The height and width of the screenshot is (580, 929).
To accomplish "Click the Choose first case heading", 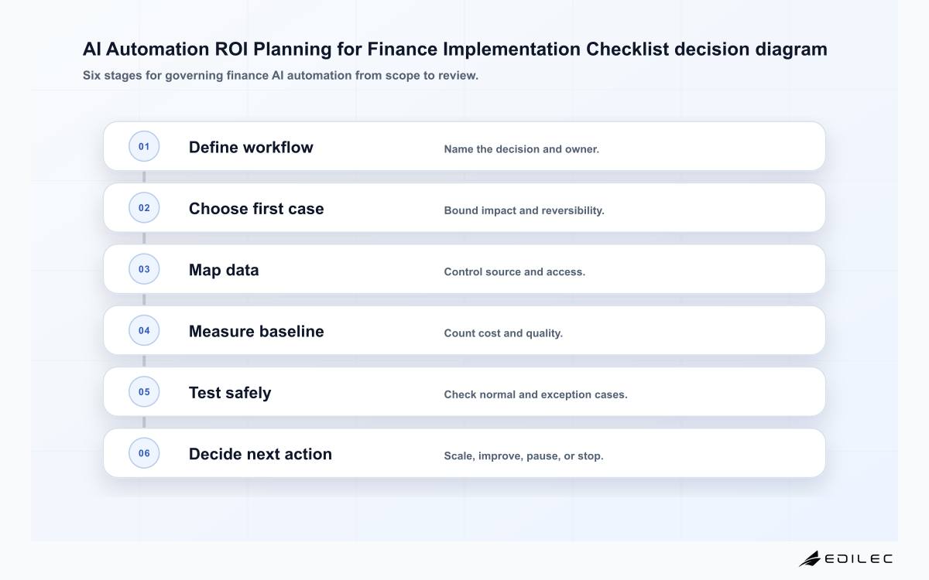I will coord(256,209).
